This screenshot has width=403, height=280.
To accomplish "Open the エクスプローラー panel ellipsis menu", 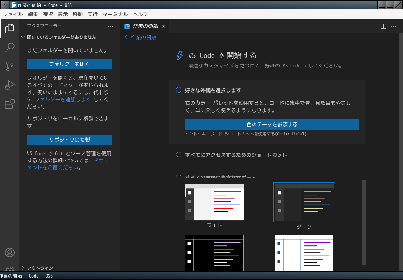I will click(x=111, y=26).
